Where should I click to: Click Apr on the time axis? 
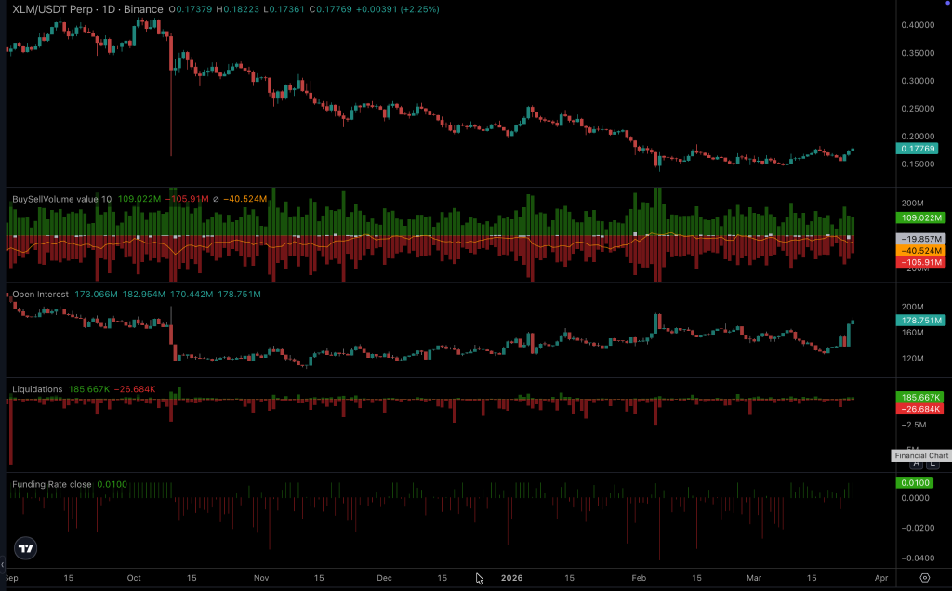point(880,578)
